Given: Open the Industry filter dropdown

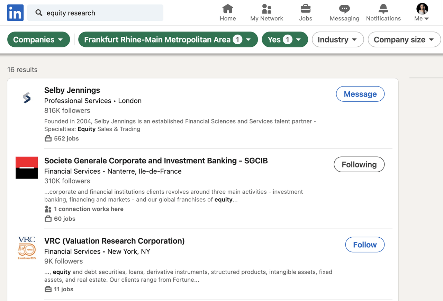Looking at the screenshot, I should click(338, 39).
